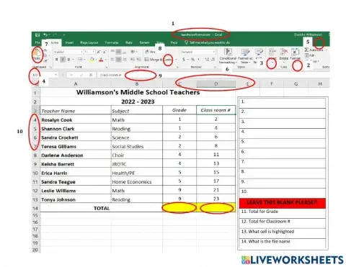
Task: Open the Font group dialog launcher
Action: [106, 67]
